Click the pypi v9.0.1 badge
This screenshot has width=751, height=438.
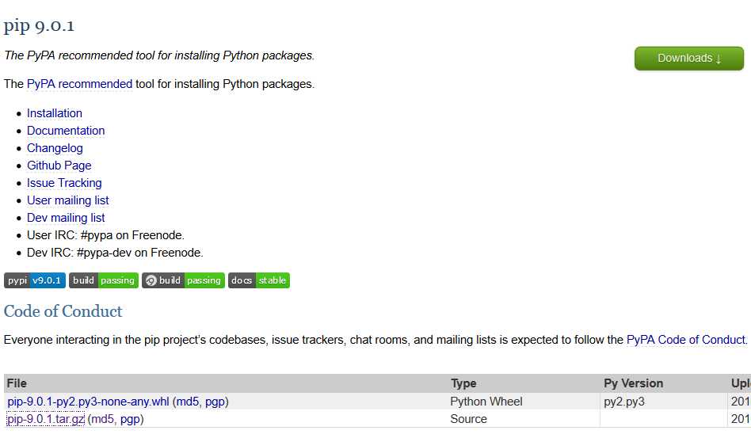(x=35, y=280)
